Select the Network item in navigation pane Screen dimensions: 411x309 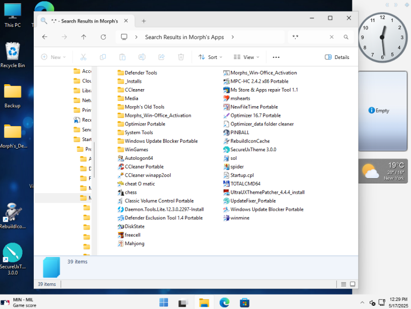tap(82, 100)
